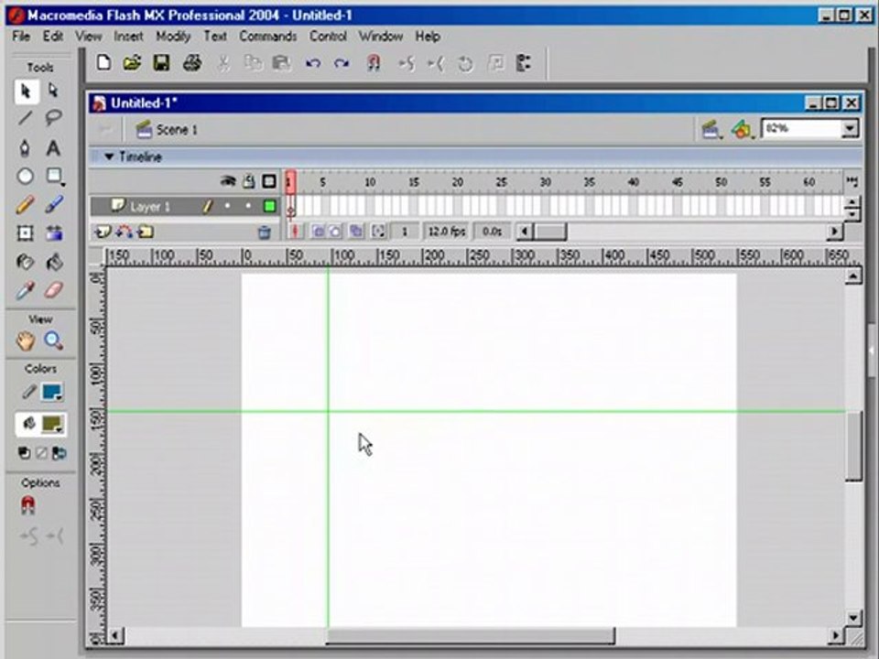Click the stage horizontal scrollbar thumb
879x659 pixels.
click(x=471, y=636)
